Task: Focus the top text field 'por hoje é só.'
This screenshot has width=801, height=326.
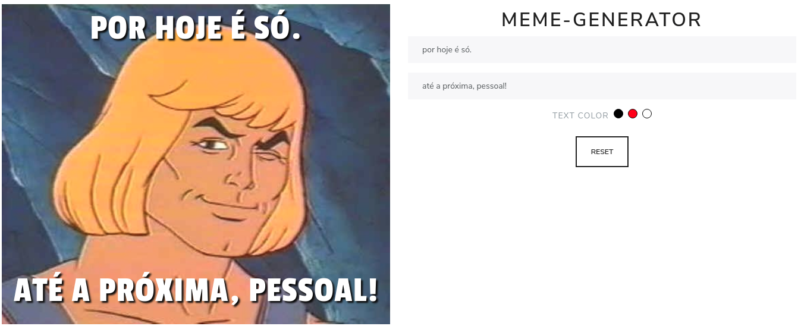Action: tap(602, 50)
